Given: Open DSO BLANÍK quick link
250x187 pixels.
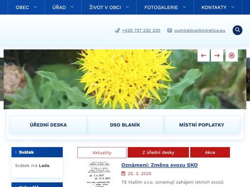Looking at the screenshot, I should pos(125,125).
